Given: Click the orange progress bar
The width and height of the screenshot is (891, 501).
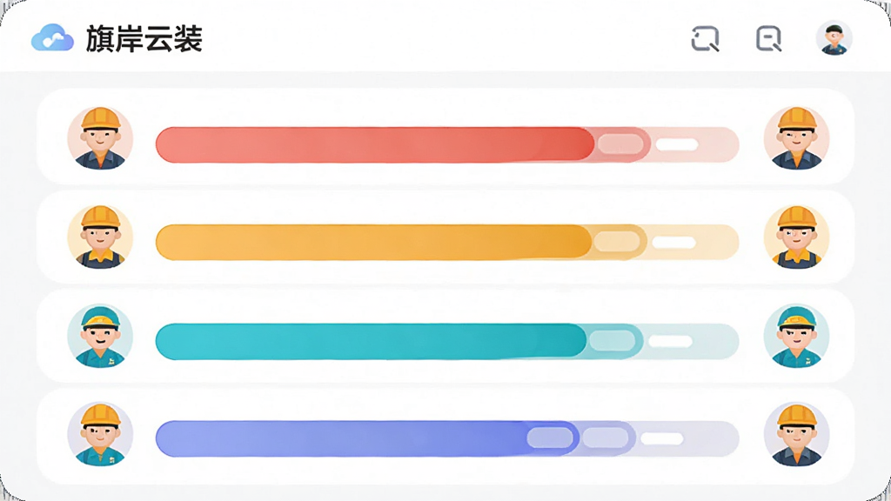Looking at the screenshot, I should pyautogui.click(x=447, y=243).
